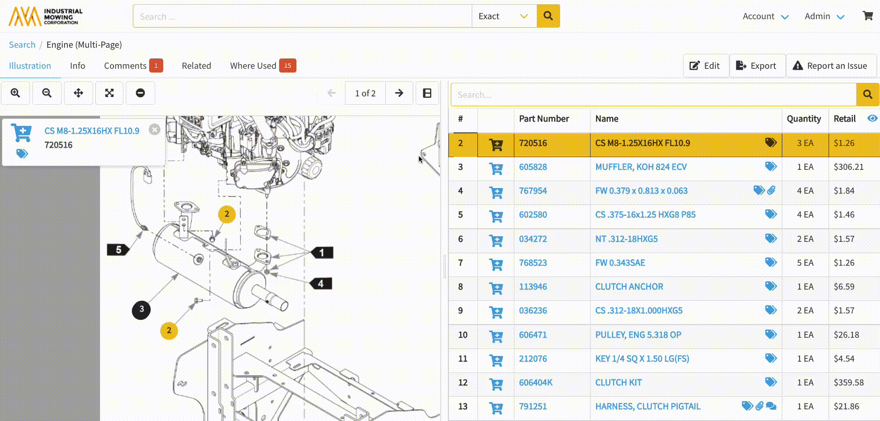The height and width of the screenshot is (421, 880).
Task: Add MUFFLER, KOH 824 ECV to cart
Action: 496,168
